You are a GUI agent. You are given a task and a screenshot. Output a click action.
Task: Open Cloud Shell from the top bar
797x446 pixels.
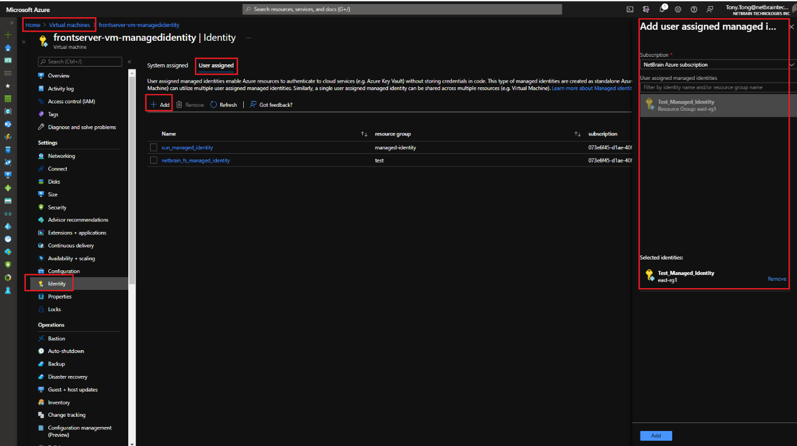pos(630,9)
